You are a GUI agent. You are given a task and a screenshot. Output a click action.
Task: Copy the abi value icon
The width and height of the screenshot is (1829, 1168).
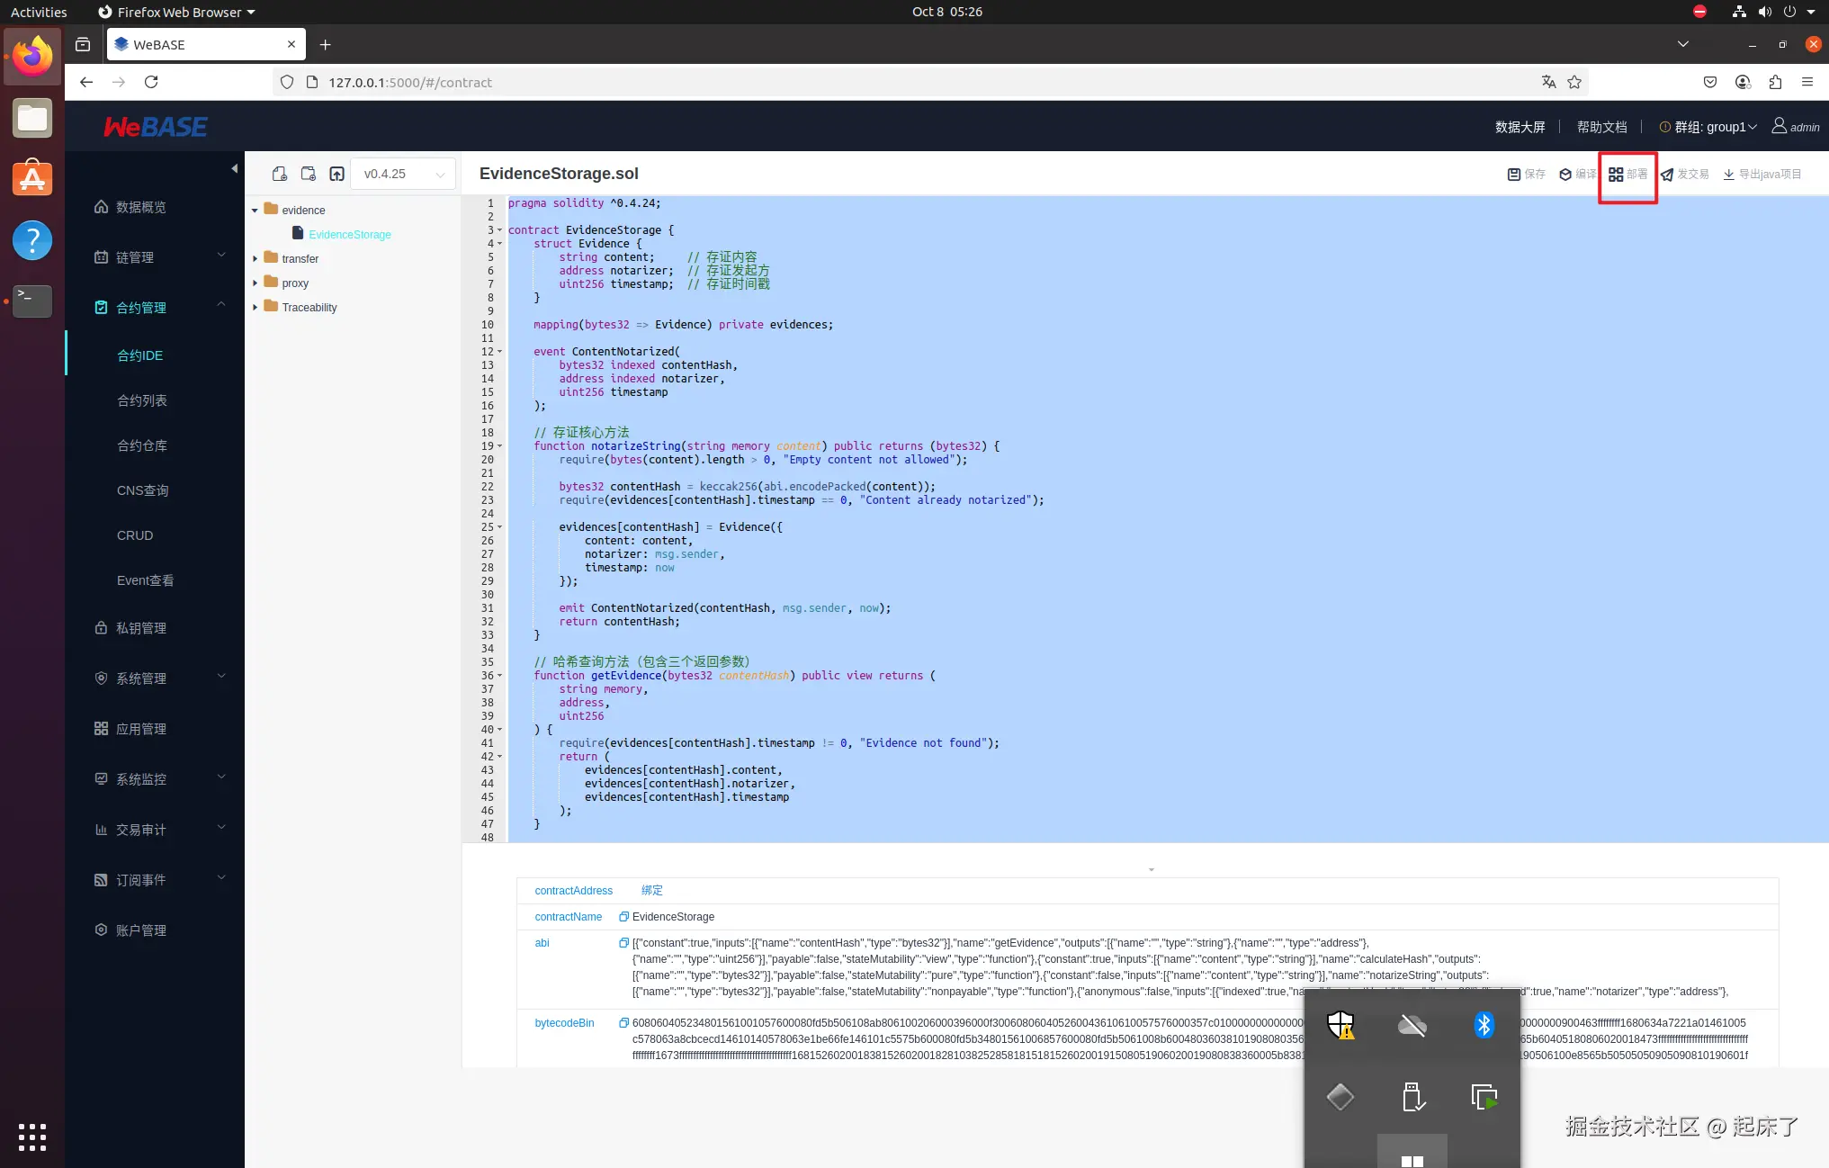[623, 943]
